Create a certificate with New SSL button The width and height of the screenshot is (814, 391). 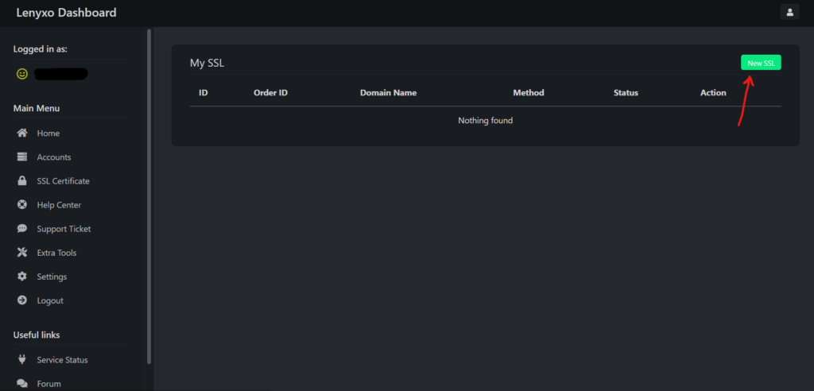coord(761,63)
